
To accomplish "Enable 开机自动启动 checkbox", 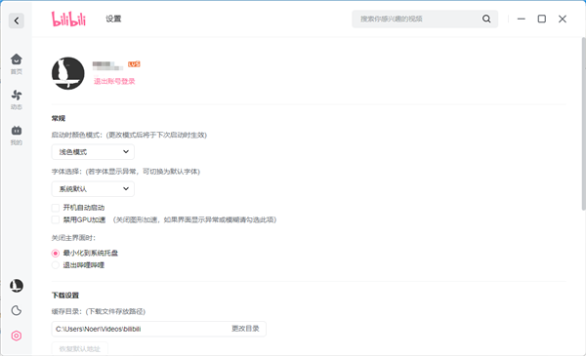I will 56,208.
